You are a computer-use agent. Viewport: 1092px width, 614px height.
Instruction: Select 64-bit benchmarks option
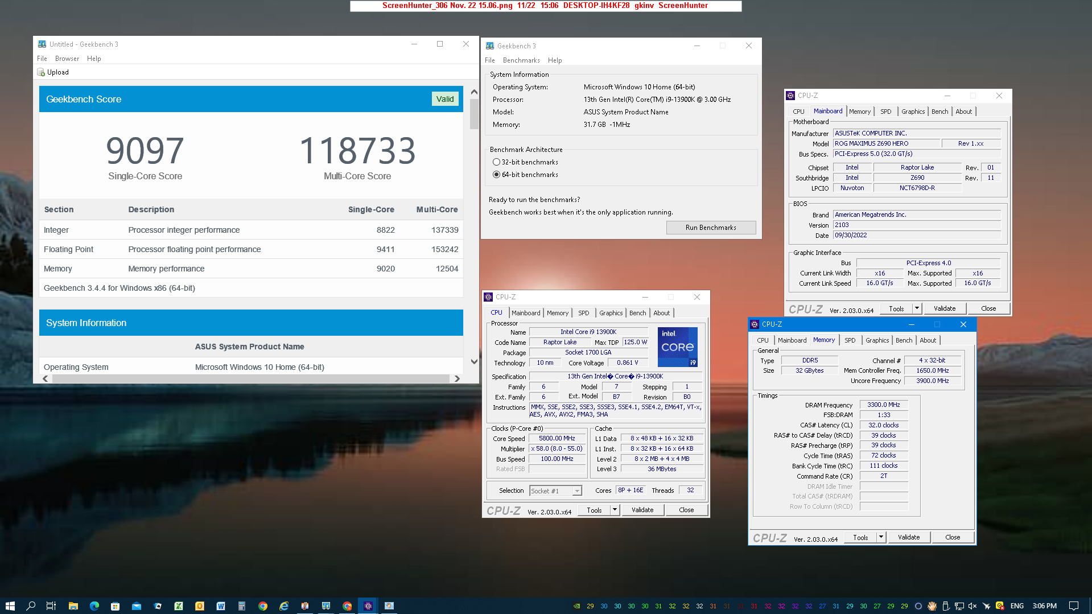[x=525, y=175]
